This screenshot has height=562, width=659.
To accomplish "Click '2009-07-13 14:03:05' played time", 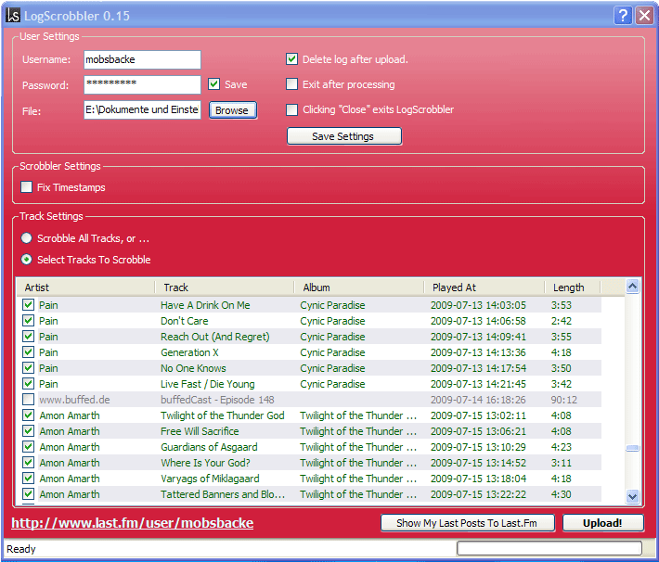I will (x=478, y=305).
